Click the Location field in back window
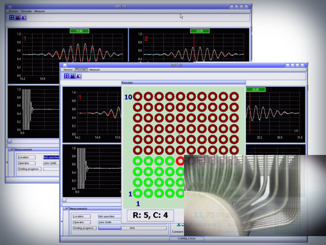Image resolution: width=326 pixels, height=245 pixels. 51,157
